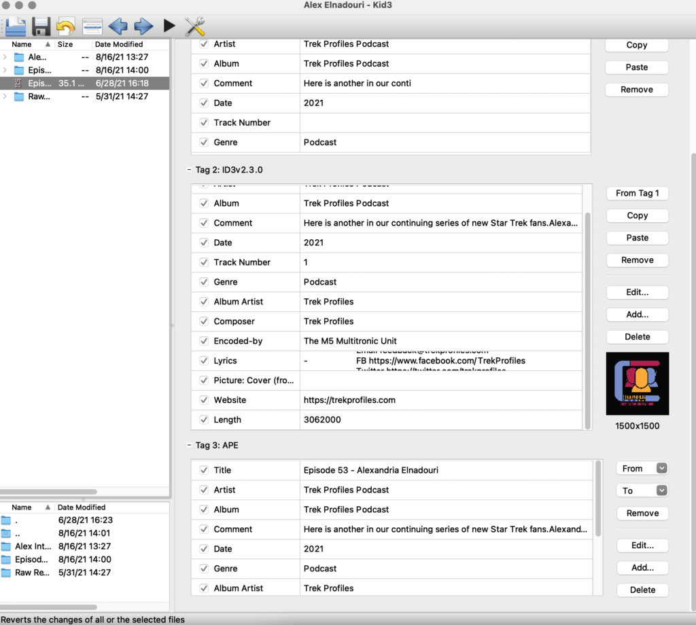Image resolution: width=696 pixels, height=625 pixels.
Task: Click Copy in the Tag 1 section
Action: 637,45
